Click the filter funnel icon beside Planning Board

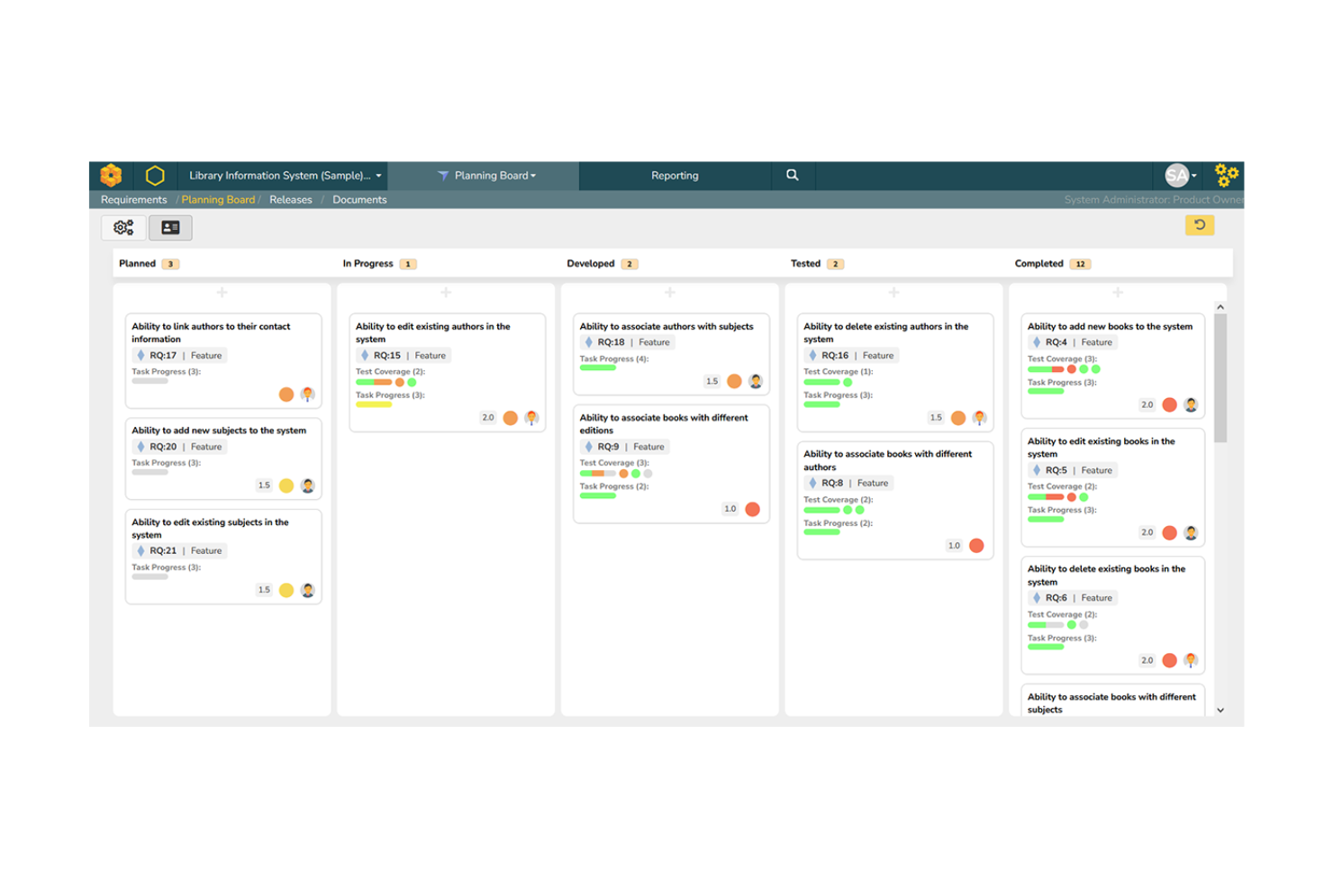point(443,176)
